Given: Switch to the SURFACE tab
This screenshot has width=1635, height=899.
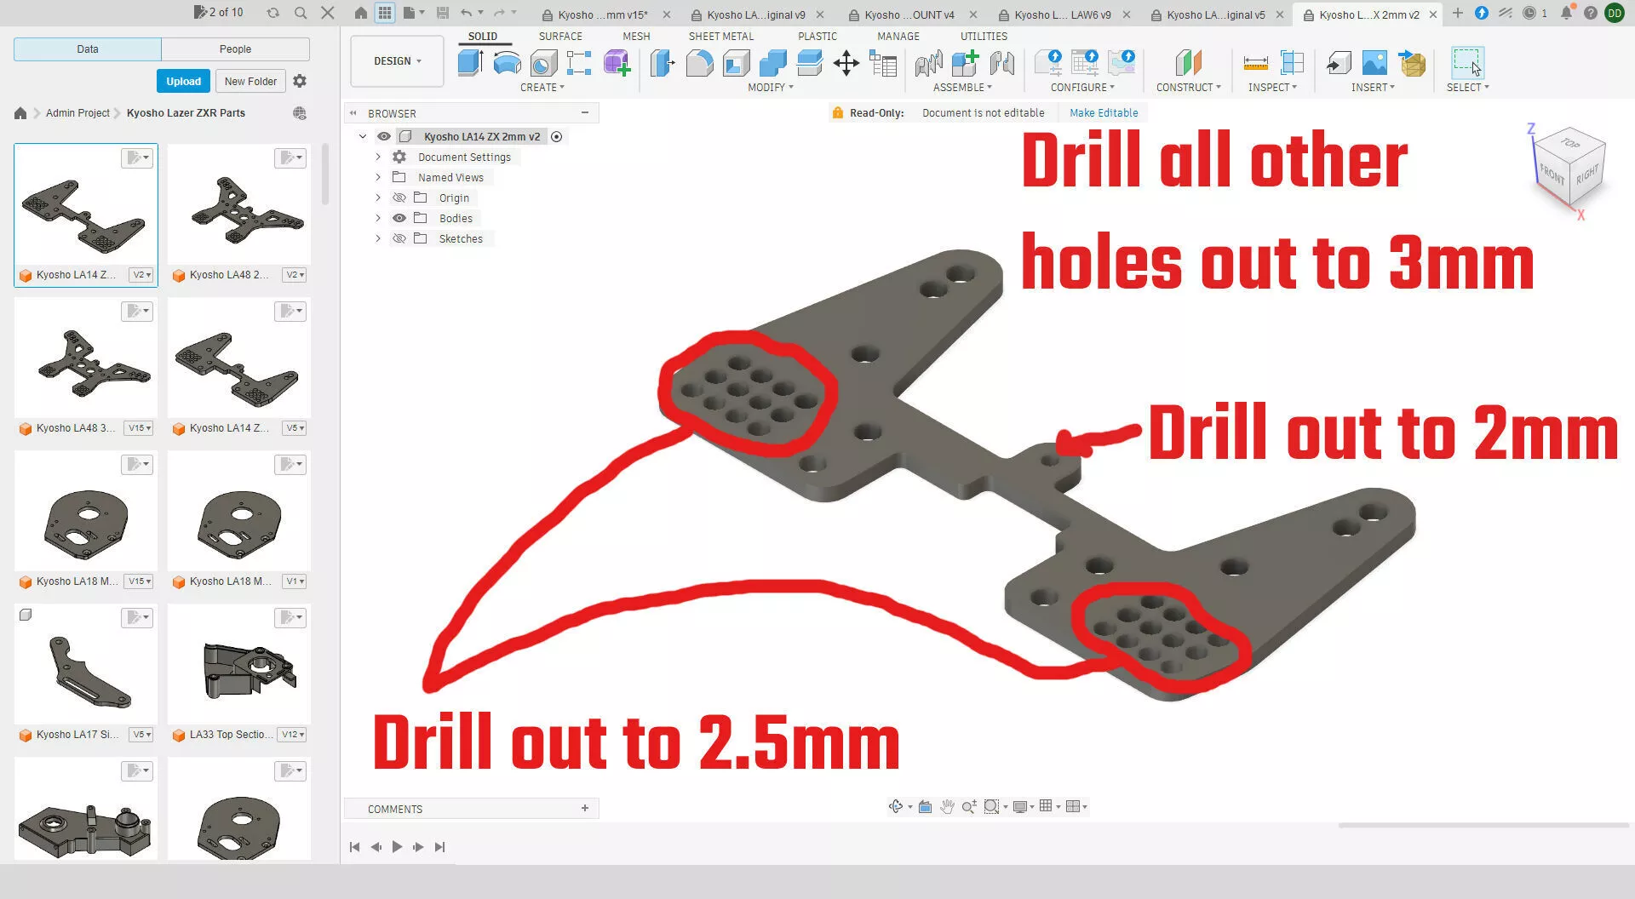Looking at the screenshot, I should click(x=560, y=37).
